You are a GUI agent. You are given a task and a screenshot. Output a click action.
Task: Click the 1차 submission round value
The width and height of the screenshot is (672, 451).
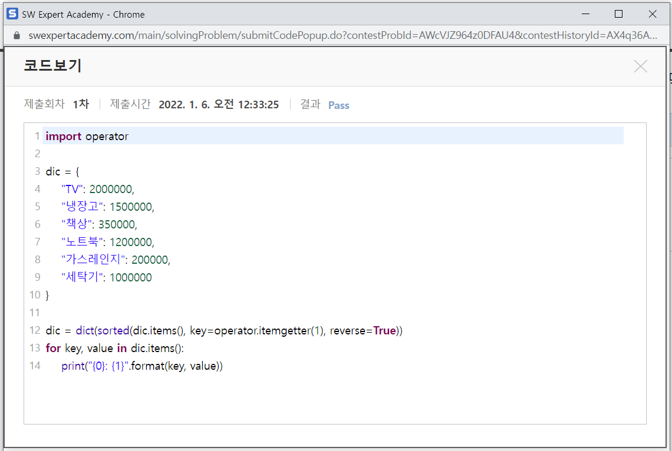81,104
